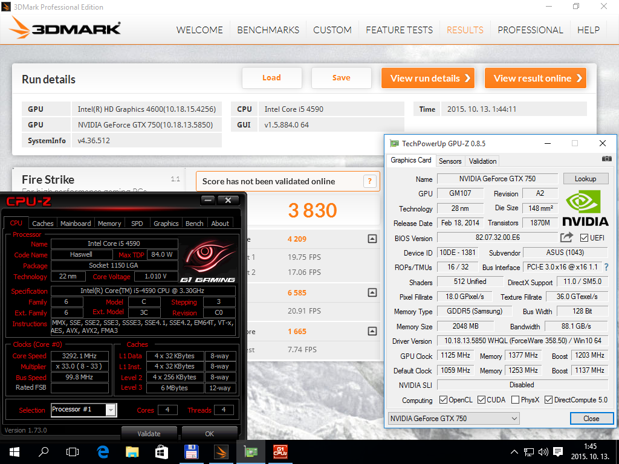Select the RESULTS tab in 3DMark
The width and height of the screenshot is (619, 464).
pos(465,30)
